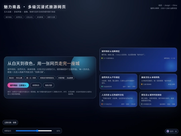
Task: Toggle the 音乐: 关 music button
Action: pos(172,131)
